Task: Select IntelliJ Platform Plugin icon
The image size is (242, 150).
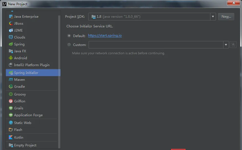Action: [11, 65]
